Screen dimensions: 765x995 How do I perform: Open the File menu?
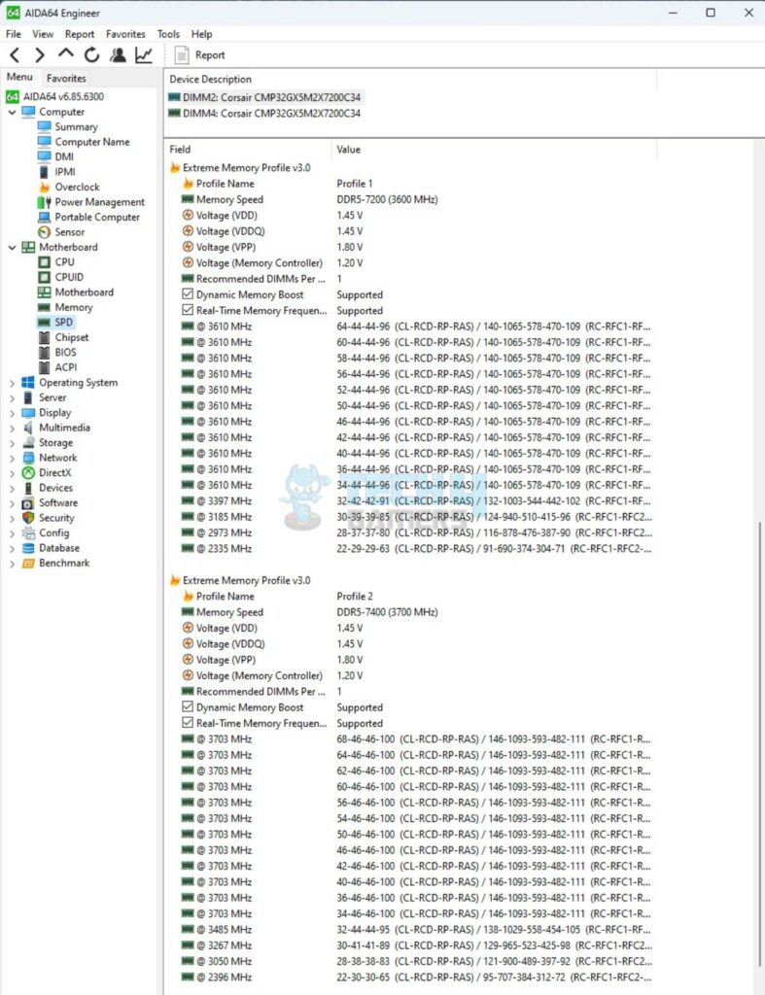click(x=14, y=34)
